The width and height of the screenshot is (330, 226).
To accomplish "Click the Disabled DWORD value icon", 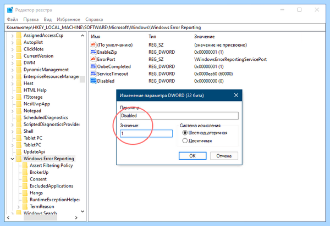I will click(94, 81).
